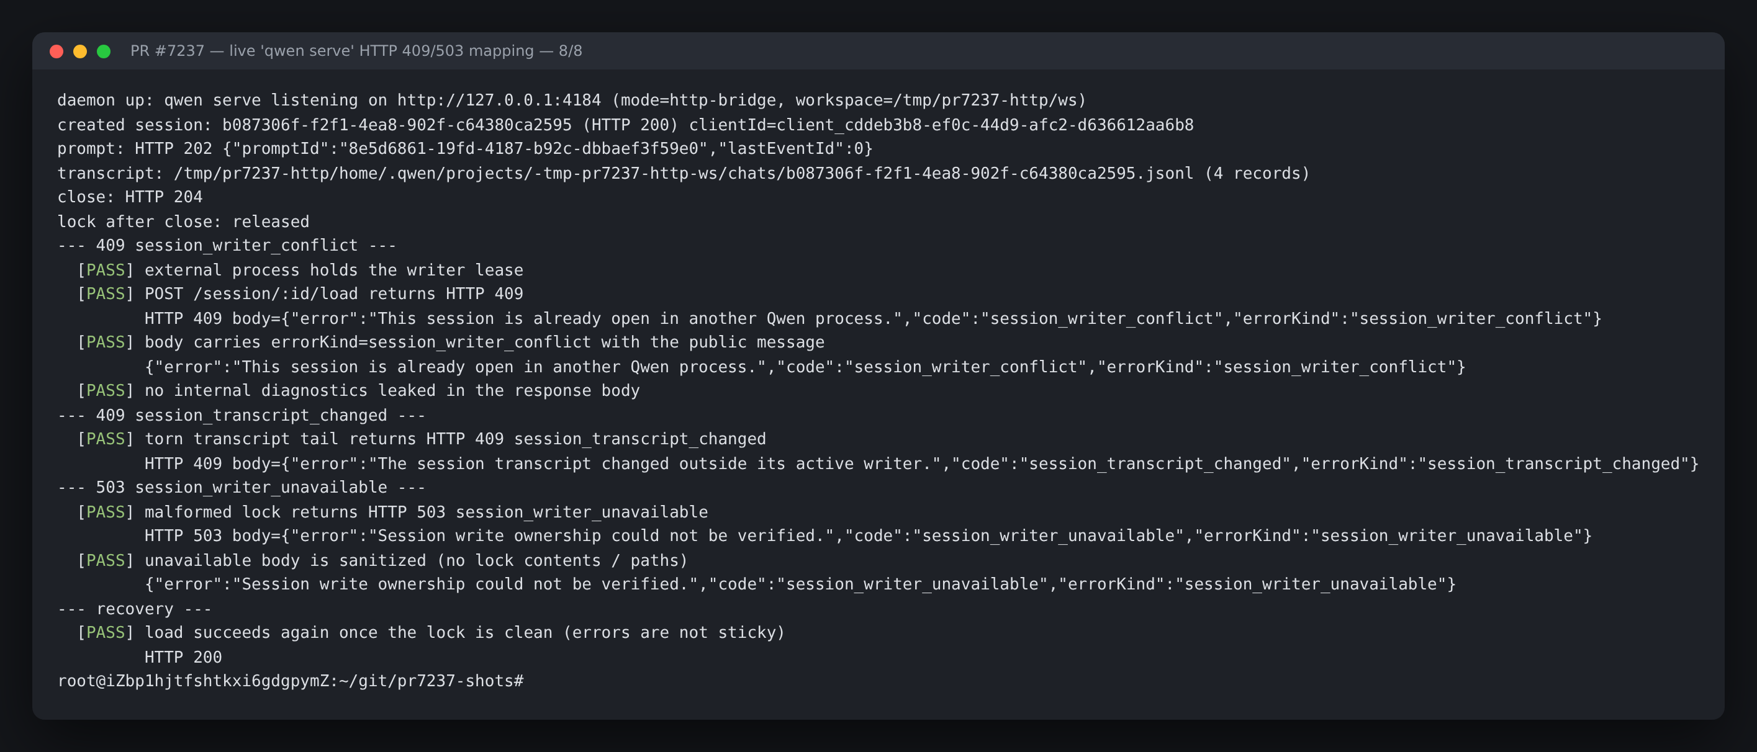1757x752 pixels.
Task: Click PASS badge for no internal diagnostics leaked
Action: [106, 391]
